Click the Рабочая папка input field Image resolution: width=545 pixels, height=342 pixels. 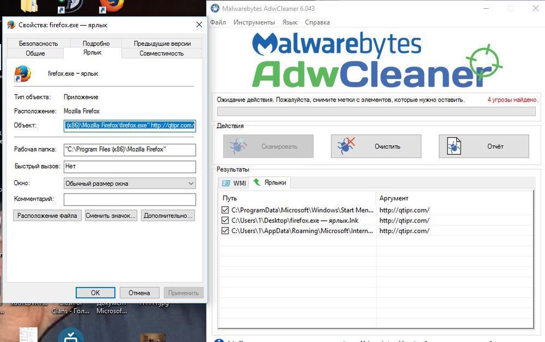(x=130, y=149)
